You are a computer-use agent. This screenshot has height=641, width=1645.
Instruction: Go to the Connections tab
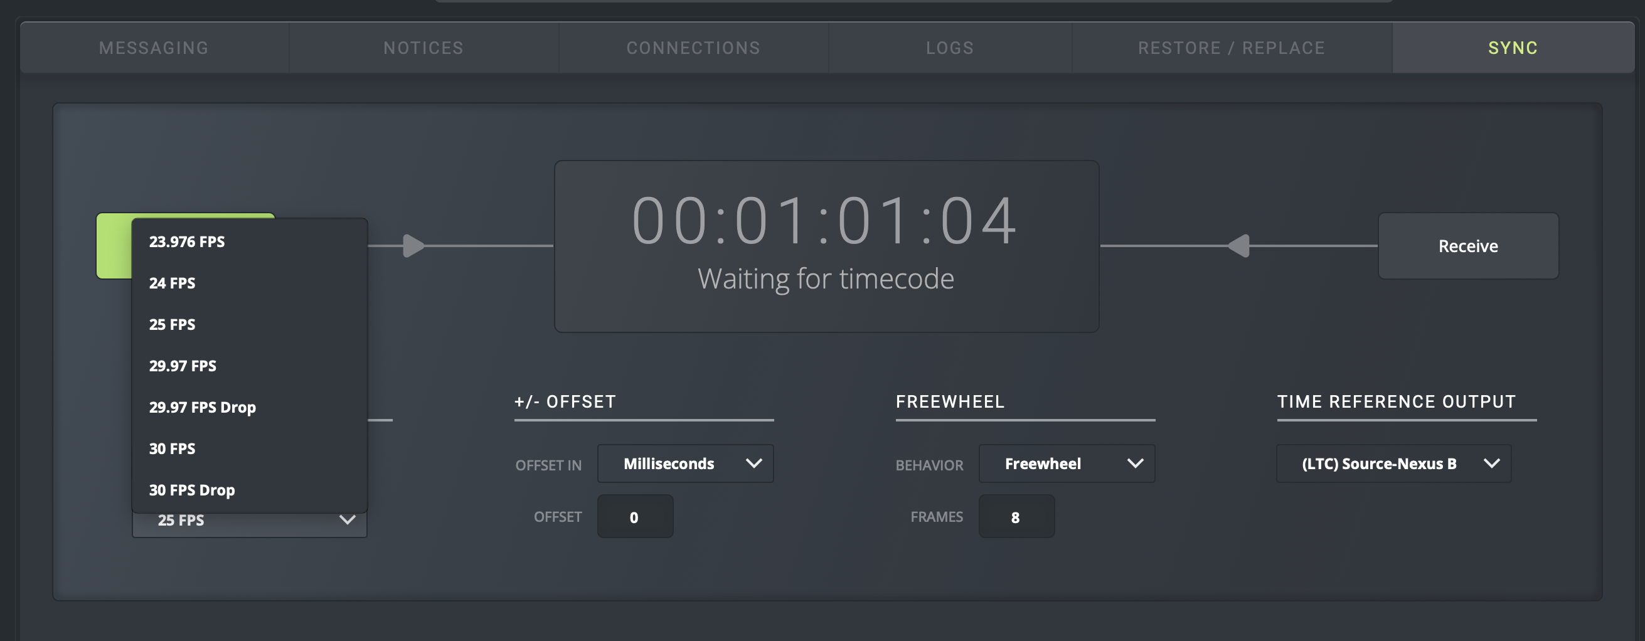tap(693, 48)
